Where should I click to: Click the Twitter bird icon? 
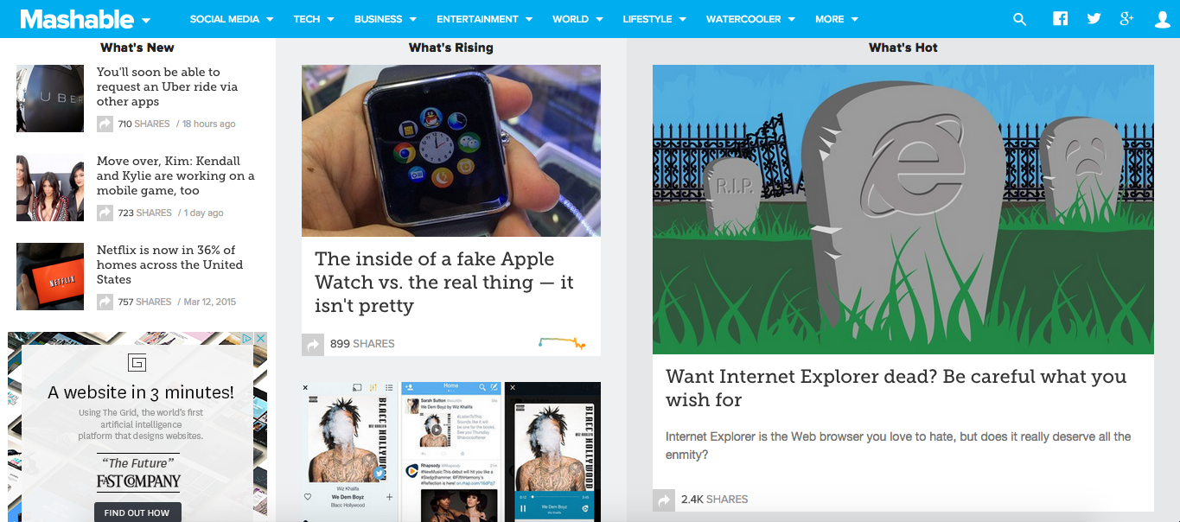click(x=1094, y=18)
